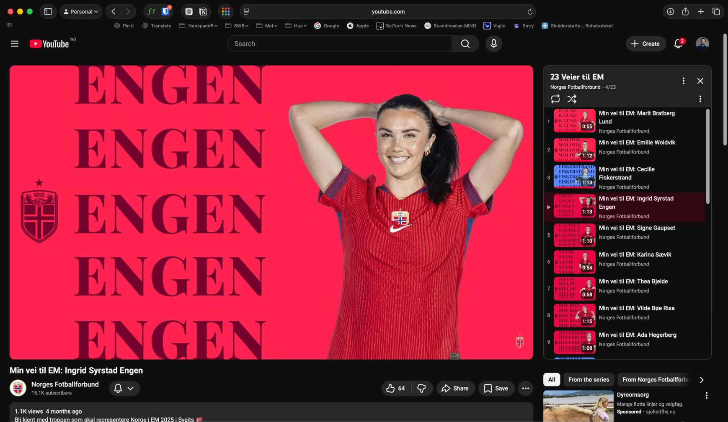Viewport: 728px width, 422px height.
Task: Open notifications bell in YouTube header
Action: pos(678,44)
